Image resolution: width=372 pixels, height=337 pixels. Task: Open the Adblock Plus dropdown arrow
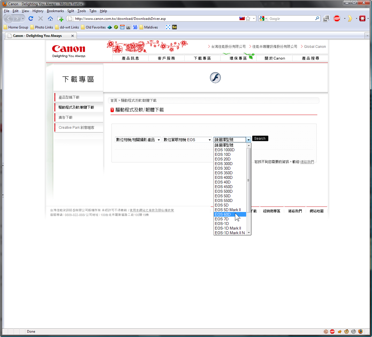point(344,18)
